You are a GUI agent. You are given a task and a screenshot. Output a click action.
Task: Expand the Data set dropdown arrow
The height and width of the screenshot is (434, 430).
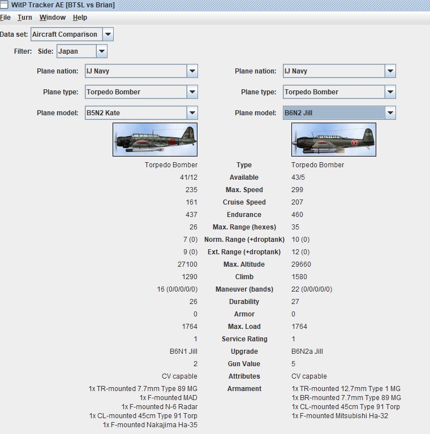[x=108, y=34]
